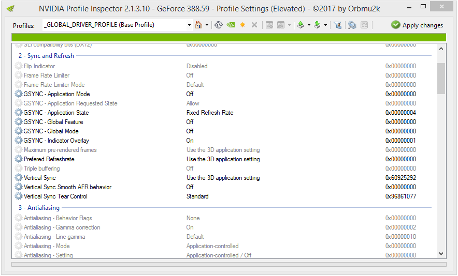The height and width of the screenshot is (276, 458).
Task: Click scroll-down arrow of settings list
Action: (x=441, y=254)
